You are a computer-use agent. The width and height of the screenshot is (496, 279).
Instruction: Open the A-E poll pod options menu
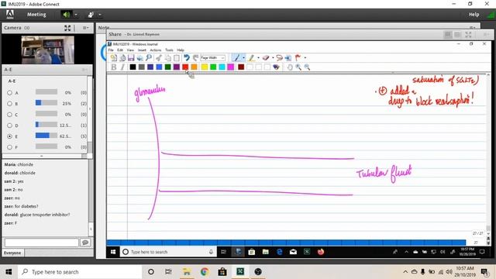(84, 70)
